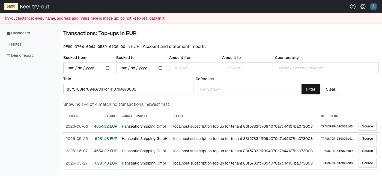Image resolution: width=382 pixels, height=176 pixels.
Task: Click the title text in the 2025-06-07 row
Action: point(243,151)
